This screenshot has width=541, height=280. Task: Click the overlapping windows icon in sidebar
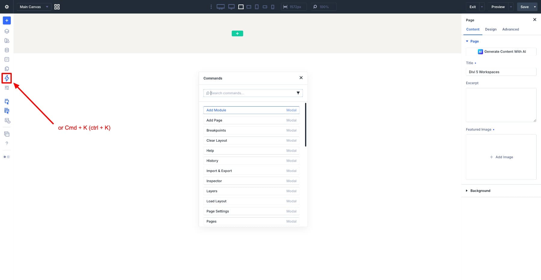coord(7,134)
